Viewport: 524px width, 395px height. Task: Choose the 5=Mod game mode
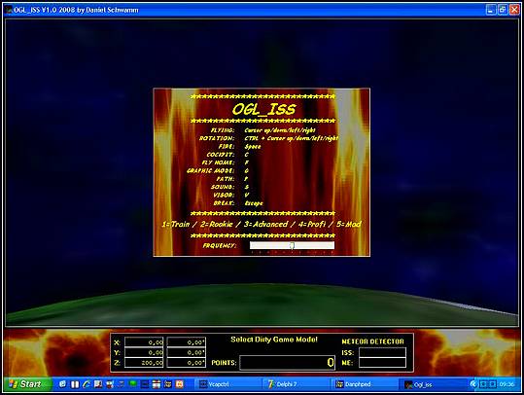pyautogui.click(x=349, y=224)
